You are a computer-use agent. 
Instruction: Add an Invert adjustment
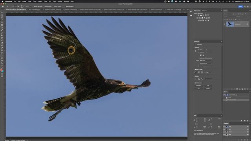tap(198, 20)
